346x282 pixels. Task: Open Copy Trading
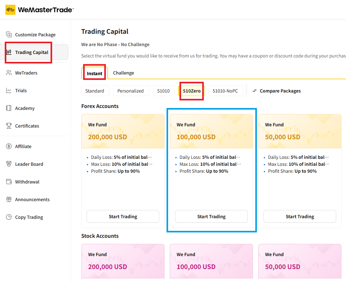coord(29,217)
